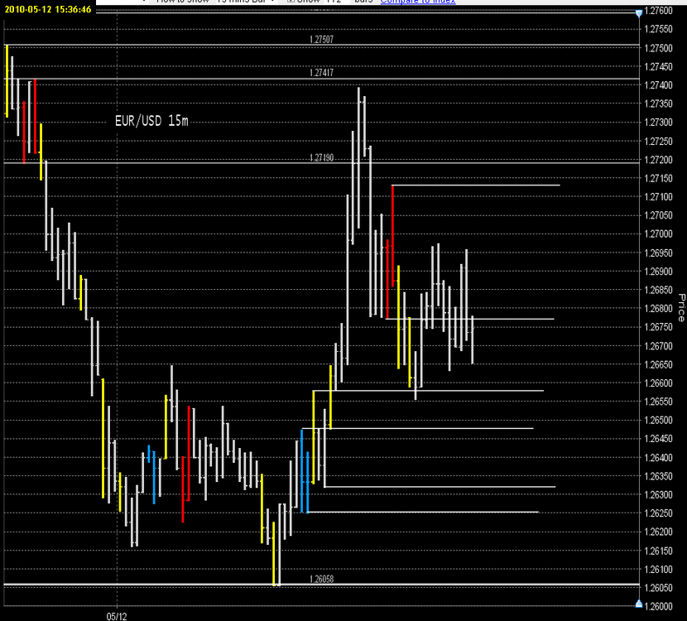Click the 1.27100 price axis label
Viewport: 687px width, 621px height.
pyautogui.click(x=659, y=197)
